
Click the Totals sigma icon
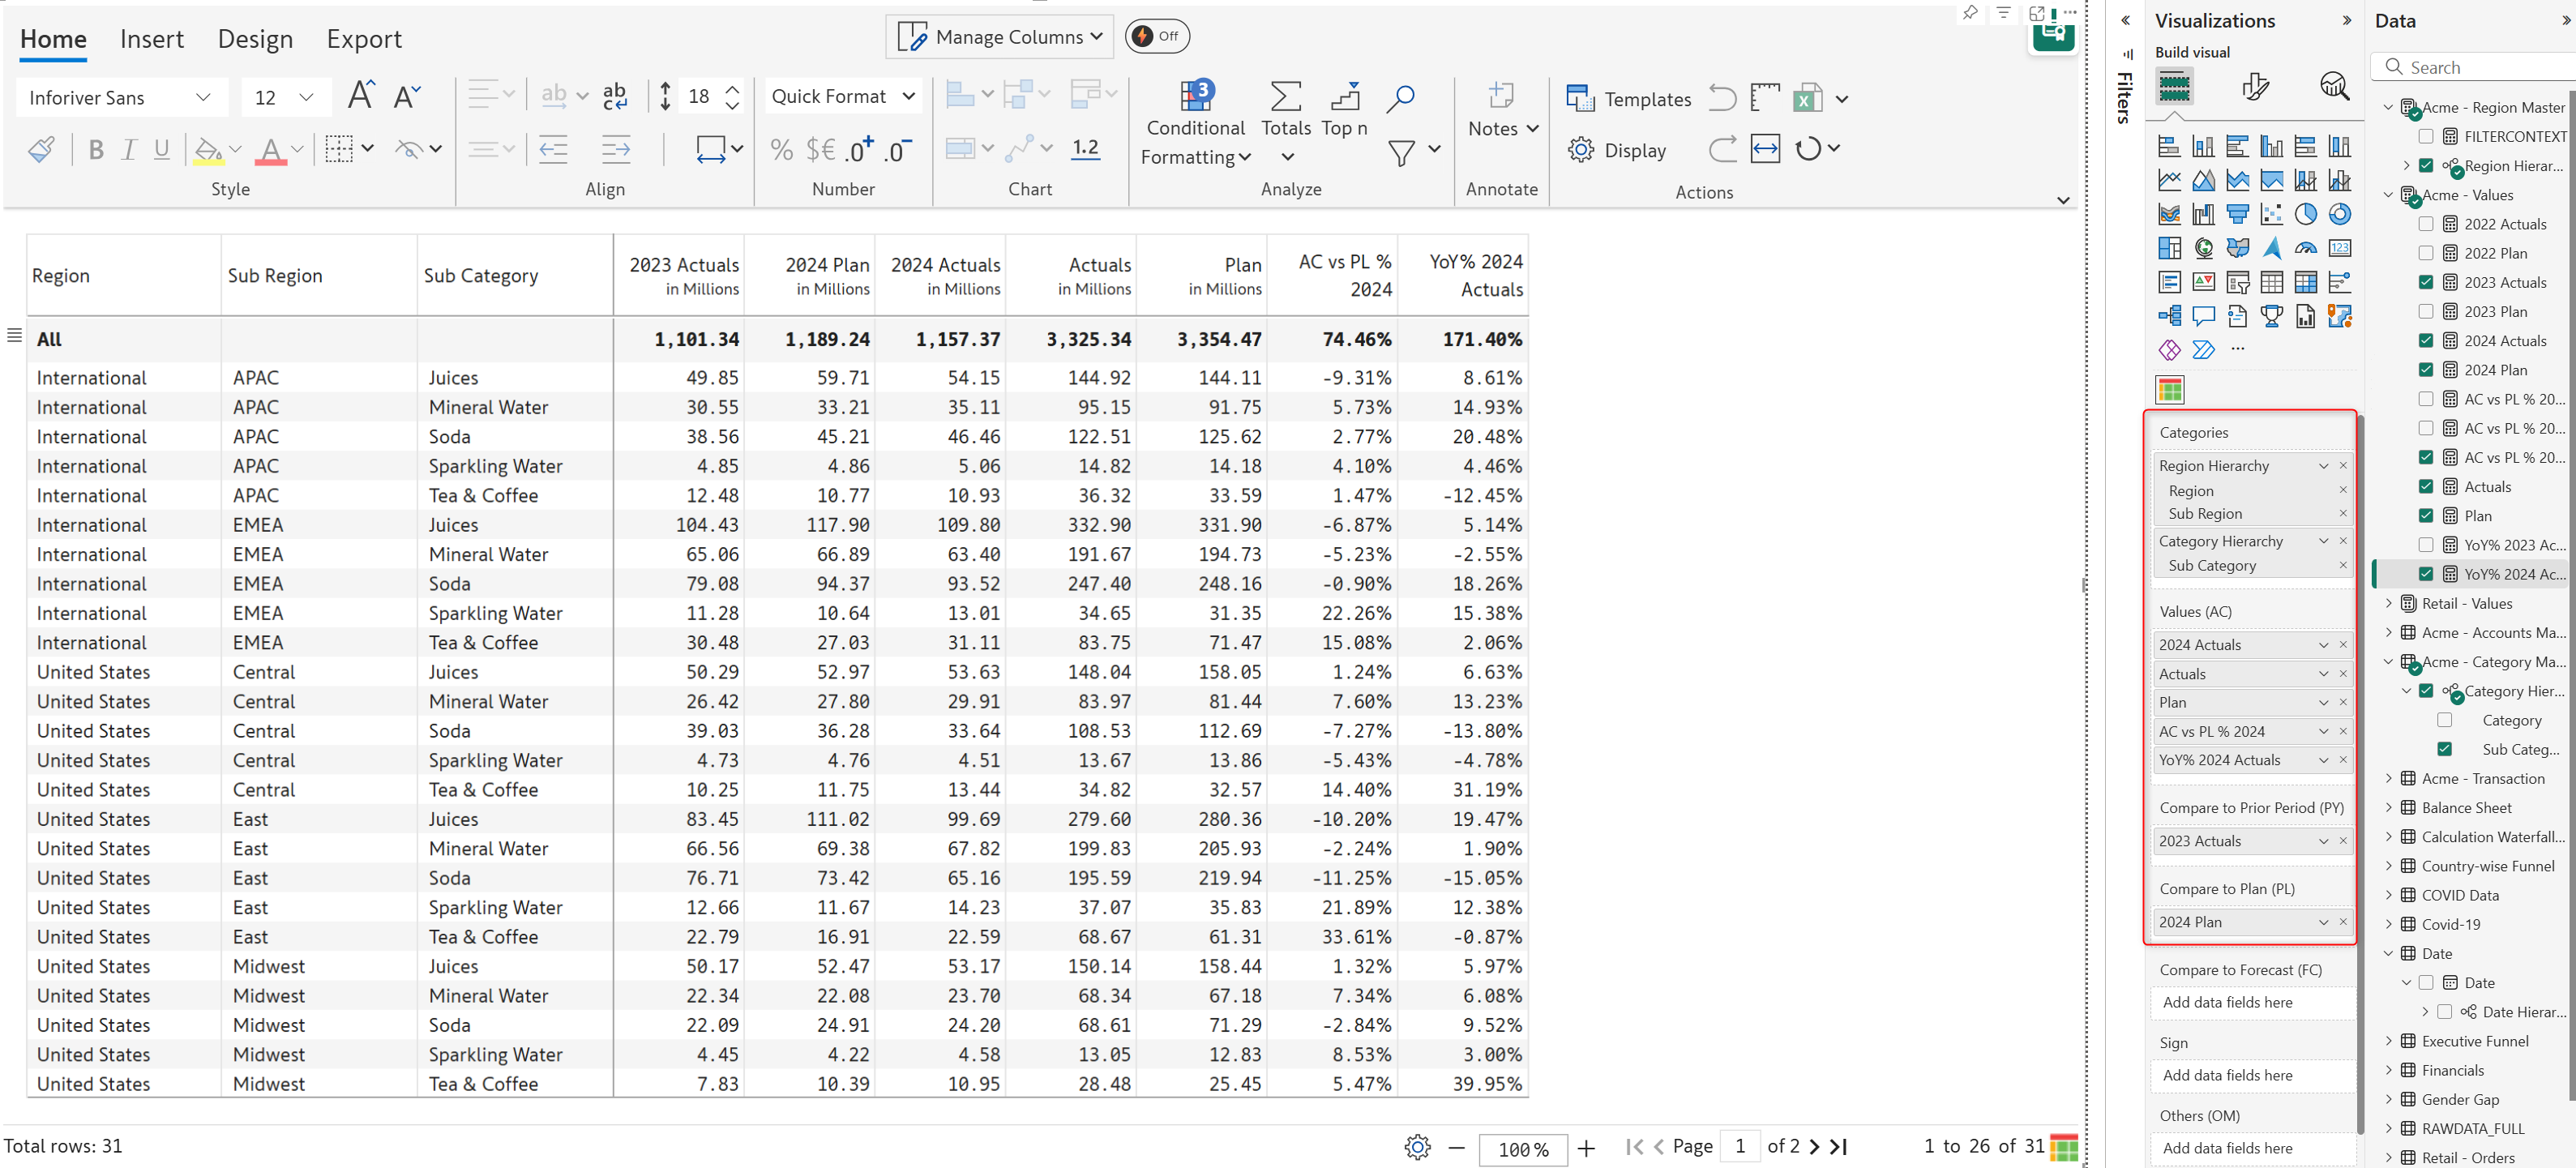click(x=1285, y=96)
